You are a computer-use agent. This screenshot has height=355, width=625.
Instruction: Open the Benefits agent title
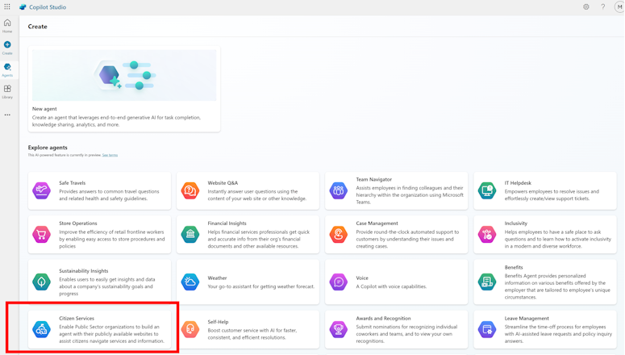514,267
